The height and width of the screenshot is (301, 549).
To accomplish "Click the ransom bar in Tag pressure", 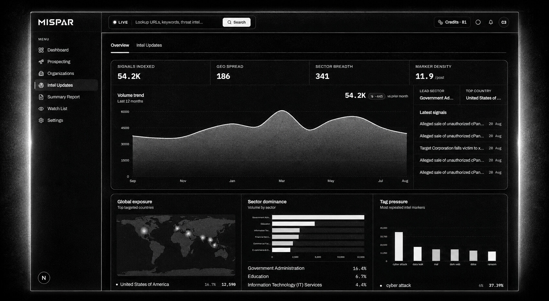I will pos(492,256).
